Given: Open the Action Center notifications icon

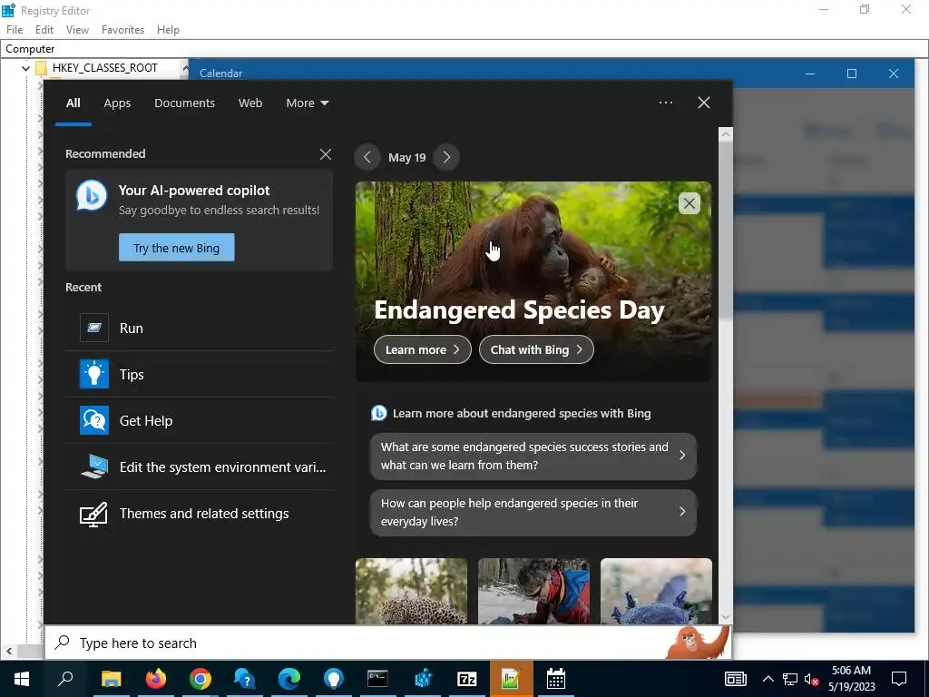Looking at the screenshot, I should [x=899, y=679].
